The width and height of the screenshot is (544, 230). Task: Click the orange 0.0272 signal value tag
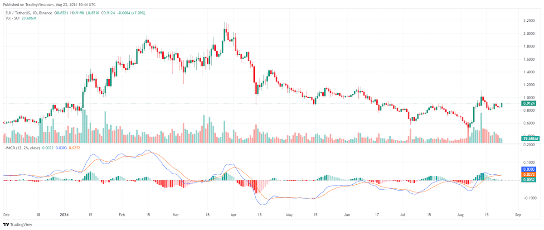[x=529, y=174]
